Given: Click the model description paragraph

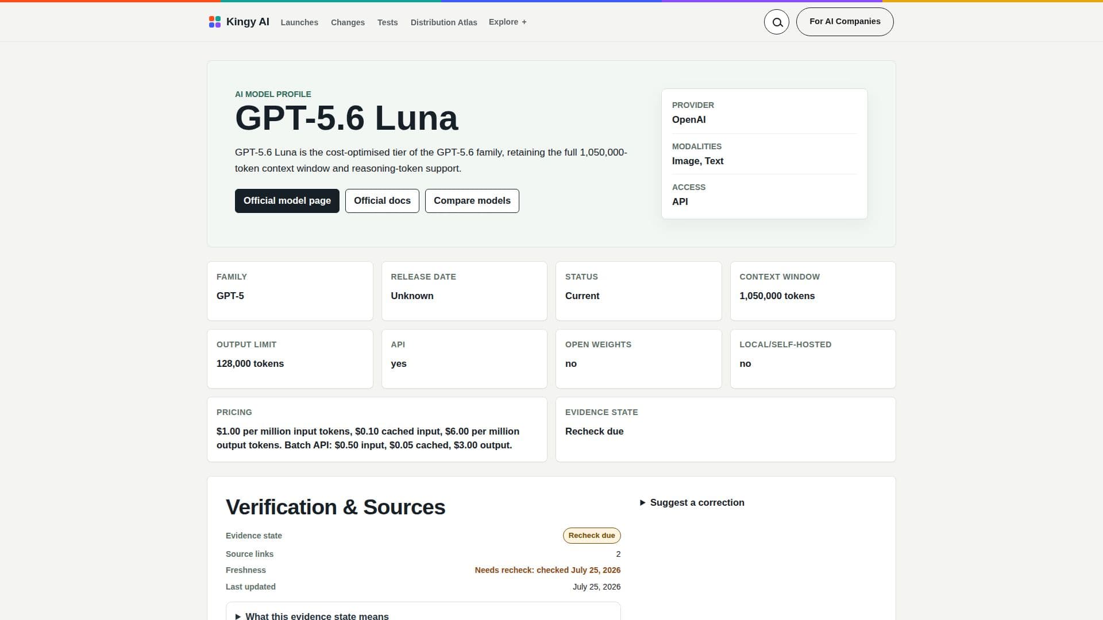Looking at the screenshot, I should coord(431,161).
